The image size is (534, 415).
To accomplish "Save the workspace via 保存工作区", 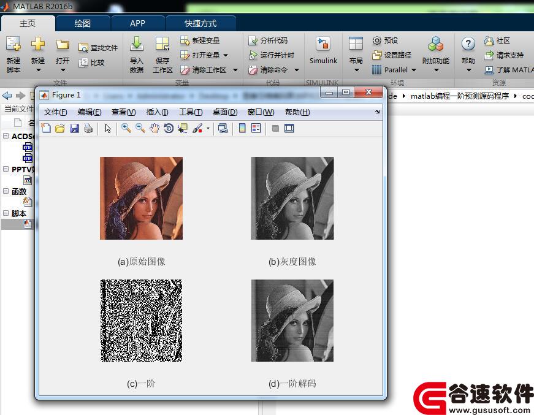I will (162, 55).
